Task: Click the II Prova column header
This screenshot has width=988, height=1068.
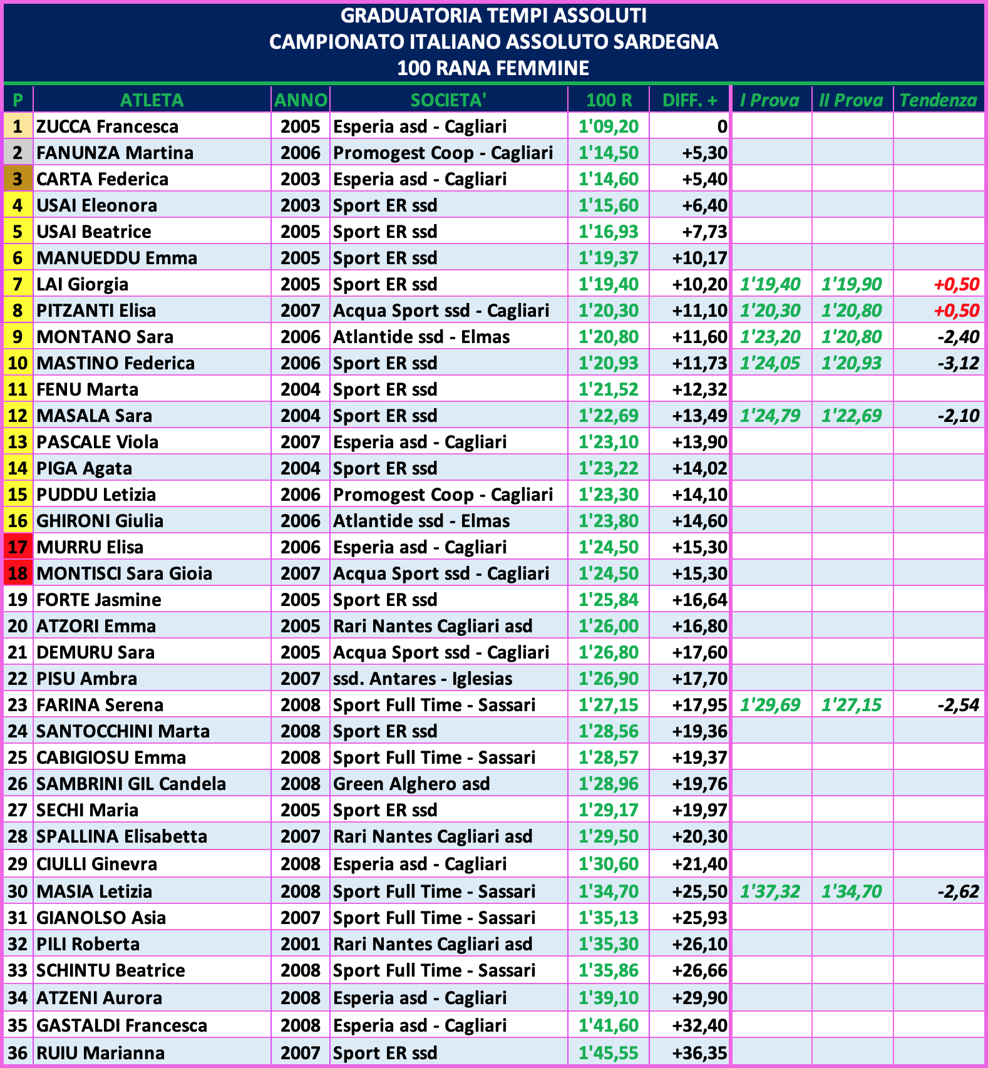Action: click(852, 100)
